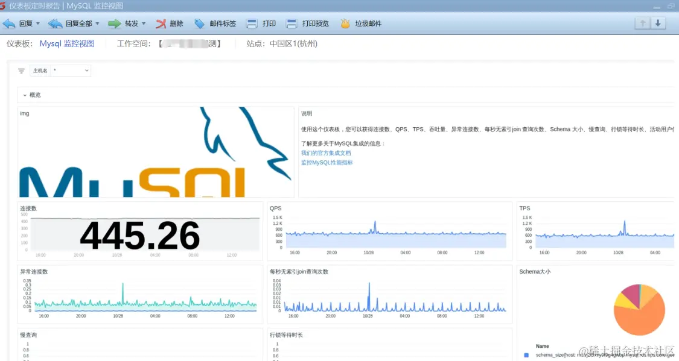This screenshot has width=679, height=361.
Task: Click the 打印预览 button label
Action: click(316, 24)
